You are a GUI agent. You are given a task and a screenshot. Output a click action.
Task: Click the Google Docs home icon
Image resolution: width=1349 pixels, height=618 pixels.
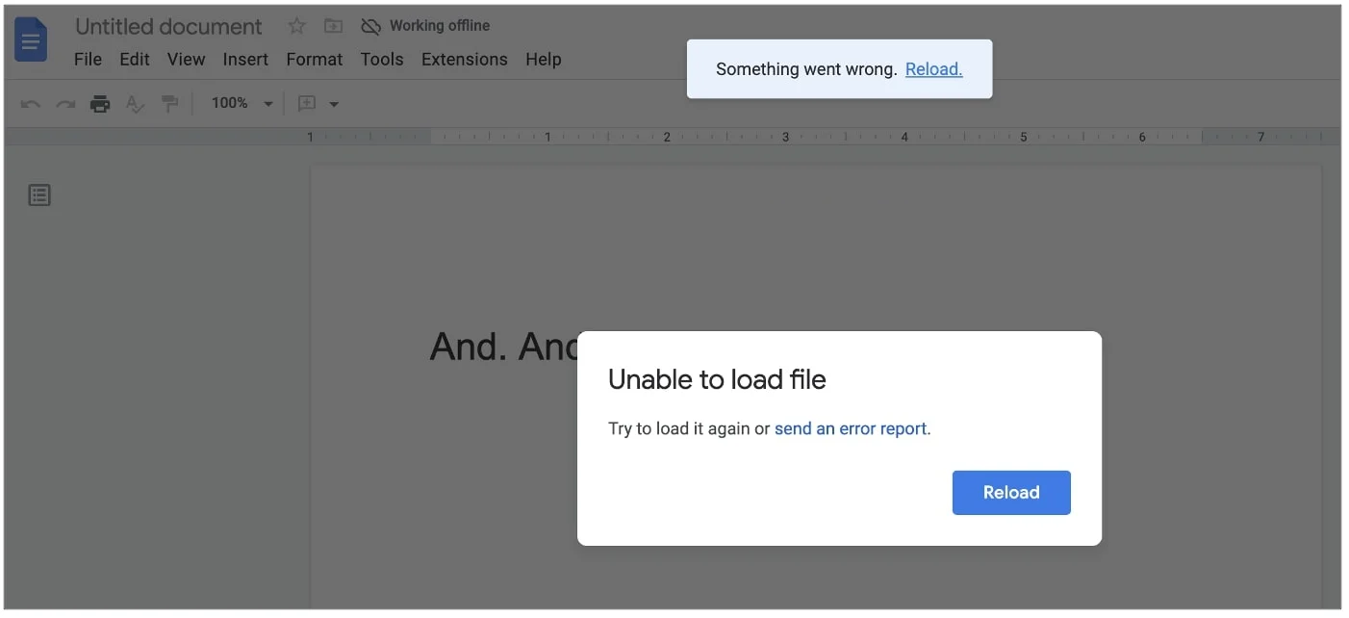click(x=30, y=39)
